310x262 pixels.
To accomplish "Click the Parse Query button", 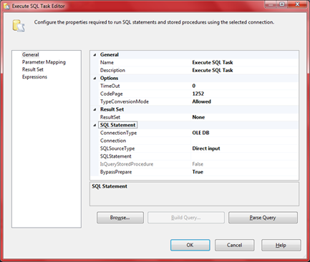I will point(263,218).
